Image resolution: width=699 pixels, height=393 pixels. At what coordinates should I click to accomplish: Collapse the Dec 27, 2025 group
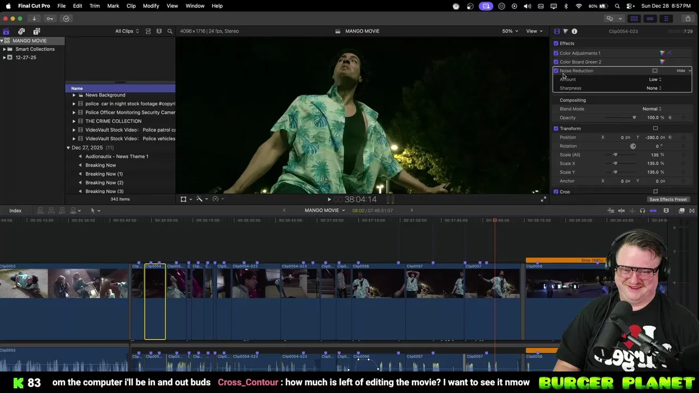tap(68, 148)
